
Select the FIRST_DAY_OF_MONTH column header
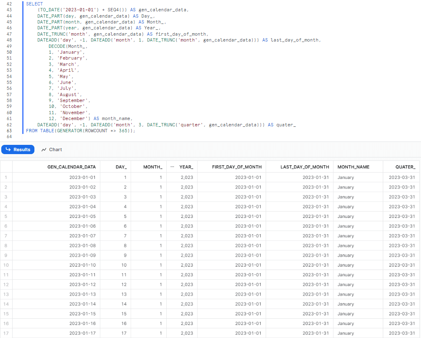pyautogui.click(x=236, y=167)
